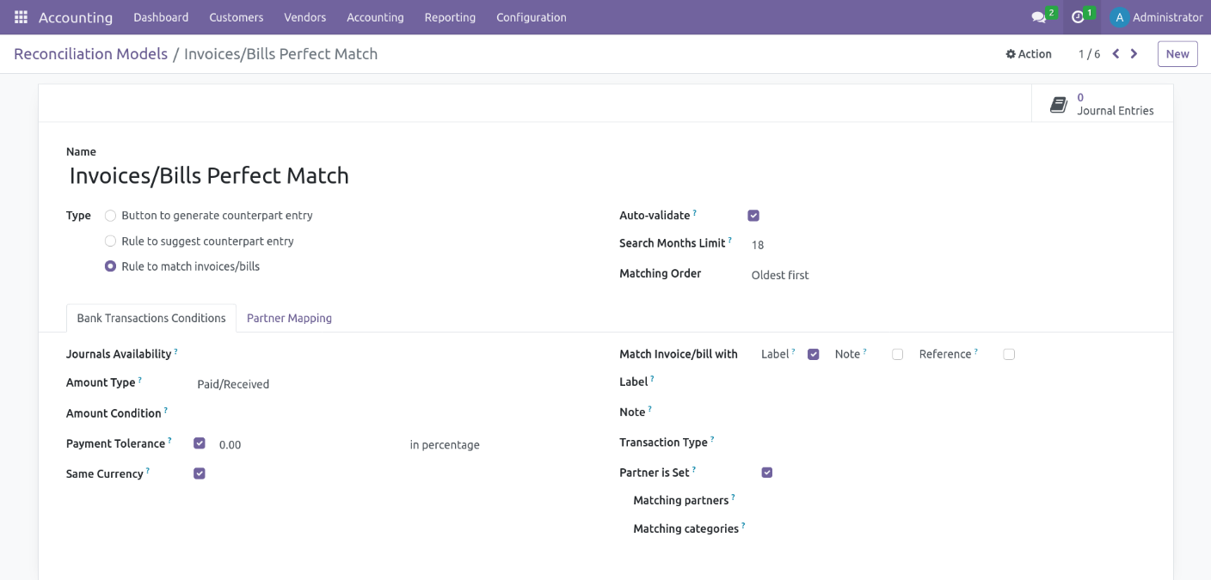Uncheck the Auto-validate checkbox
Screen dimensions: 1211x580
(x=753, y=216)
